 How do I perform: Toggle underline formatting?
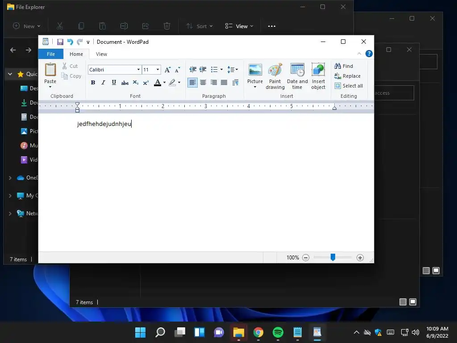click(114, 83)
